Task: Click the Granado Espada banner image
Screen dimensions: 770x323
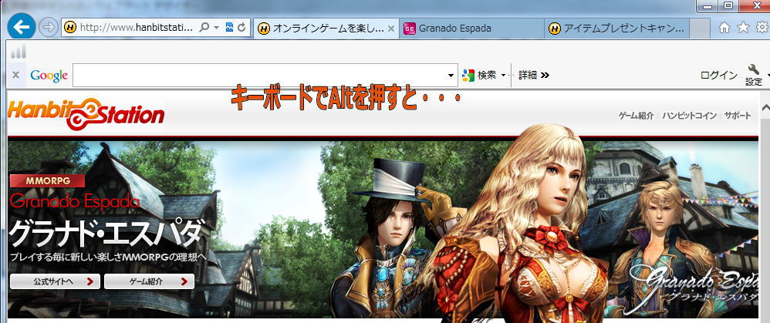Action: click(x=383, y=229)
